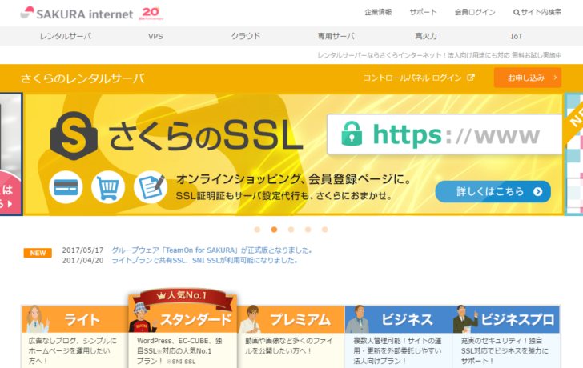Click previous banner slide on left edge
The image size is (583, 368).
click(11, 154)
